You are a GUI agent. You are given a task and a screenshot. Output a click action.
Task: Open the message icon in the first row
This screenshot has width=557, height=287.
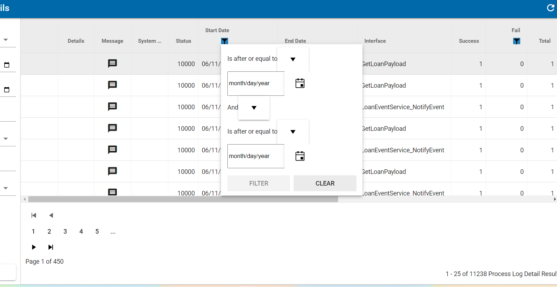pyautogui.click(x=112, y=63)
